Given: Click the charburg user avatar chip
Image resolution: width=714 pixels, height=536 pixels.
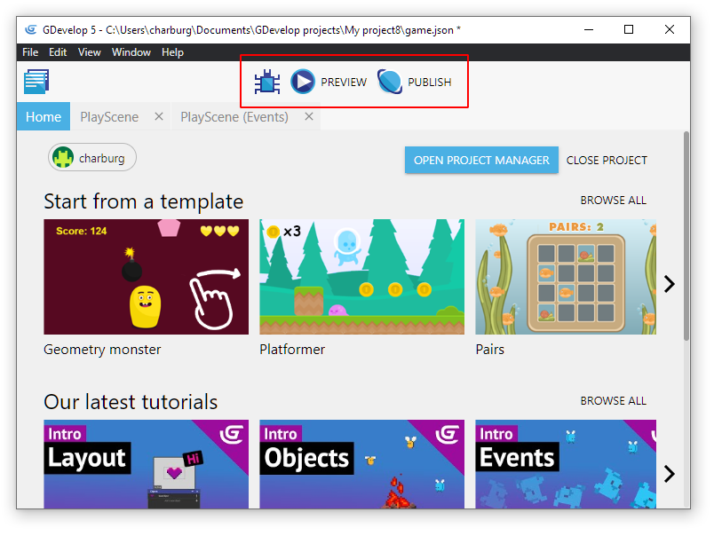Looking at the screenshot, I should (x=92, y=158).
